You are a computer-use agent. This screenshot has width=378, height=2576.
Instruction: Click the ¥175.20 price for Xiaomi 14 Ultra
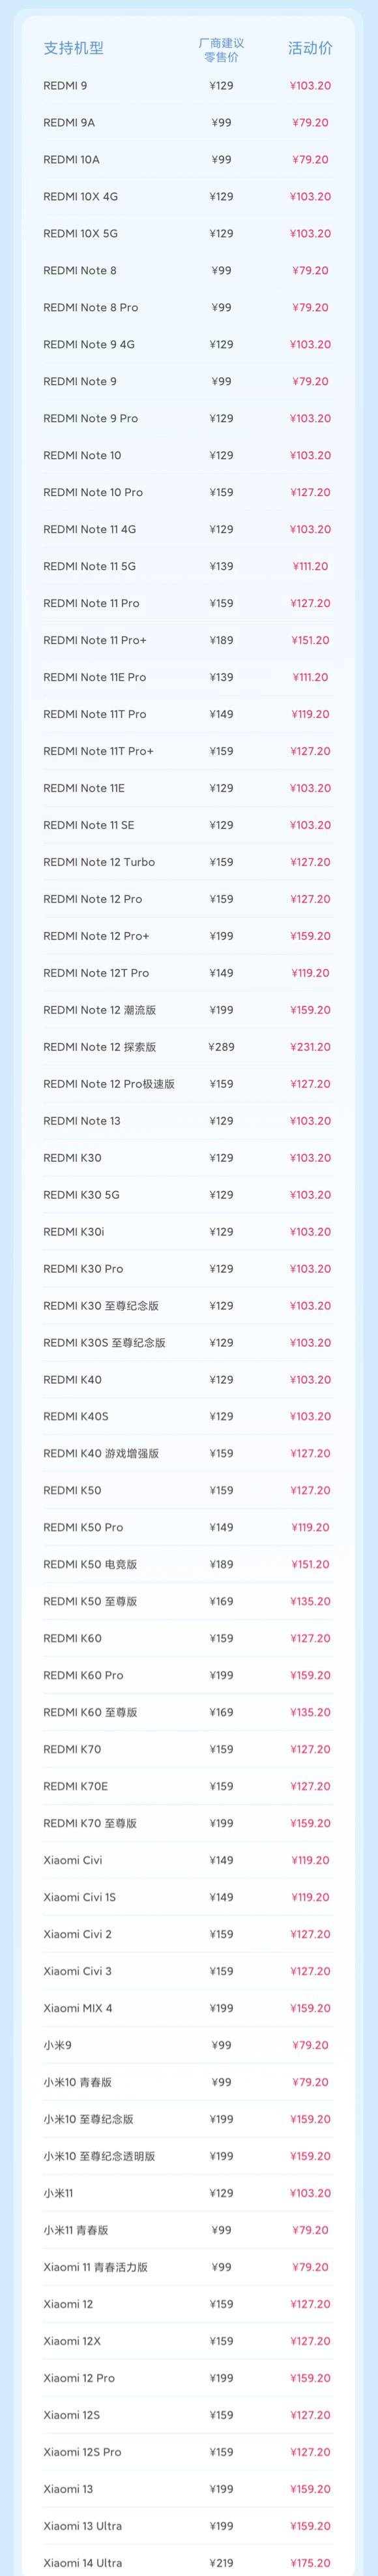(x=310, y=2563)
